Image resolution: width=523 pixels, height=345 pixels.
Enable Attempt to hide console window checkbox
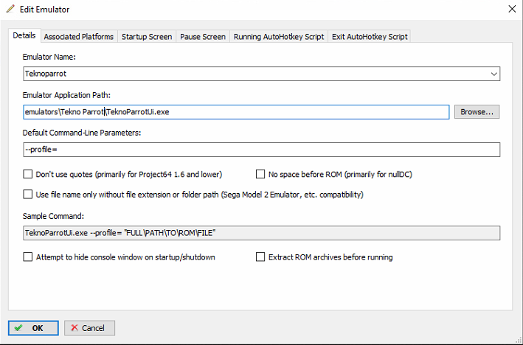tap(28, 257)
